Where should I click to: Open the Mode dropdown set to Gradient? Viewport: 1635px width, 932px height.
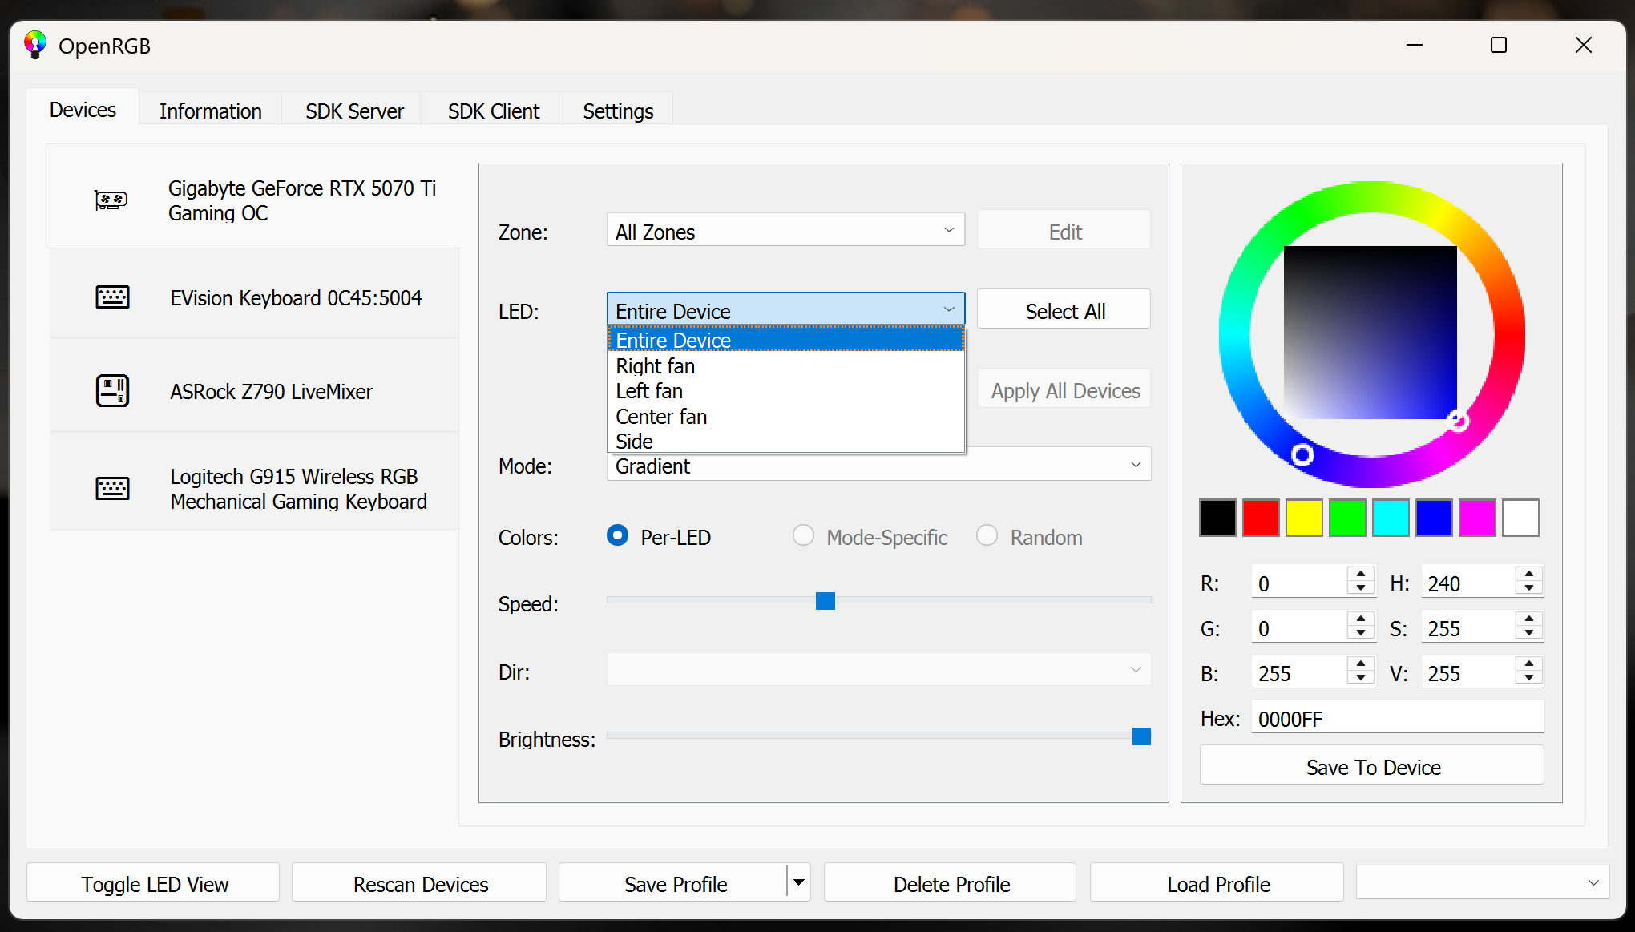(x=878, y=465)
